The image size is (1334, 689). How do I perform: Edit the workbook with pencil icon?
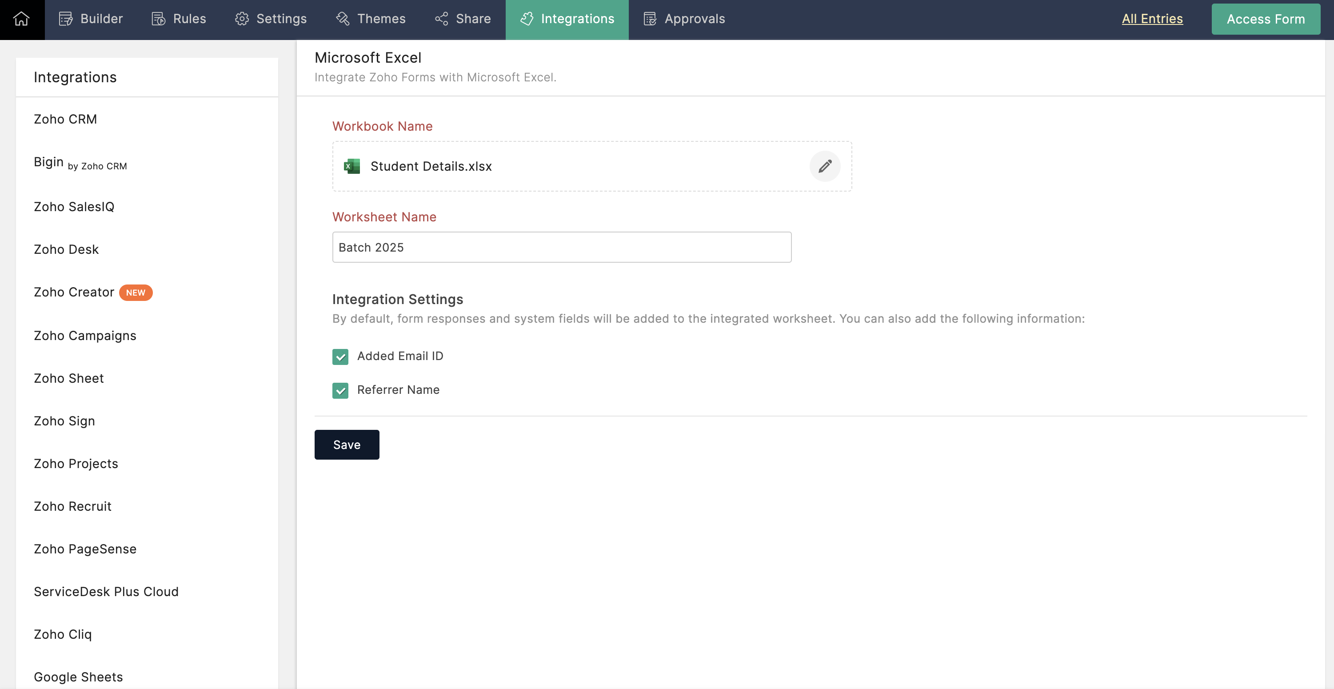[x=825, y=166]
